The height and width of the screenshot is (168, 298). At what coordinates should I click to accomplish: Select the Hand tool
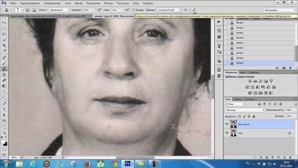coord(4,127)
